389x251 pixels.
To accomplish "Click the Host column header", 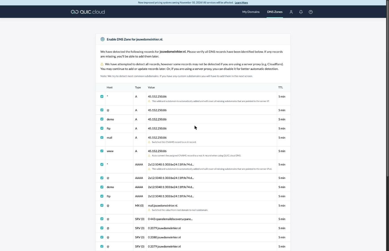I will pos(109,88).
